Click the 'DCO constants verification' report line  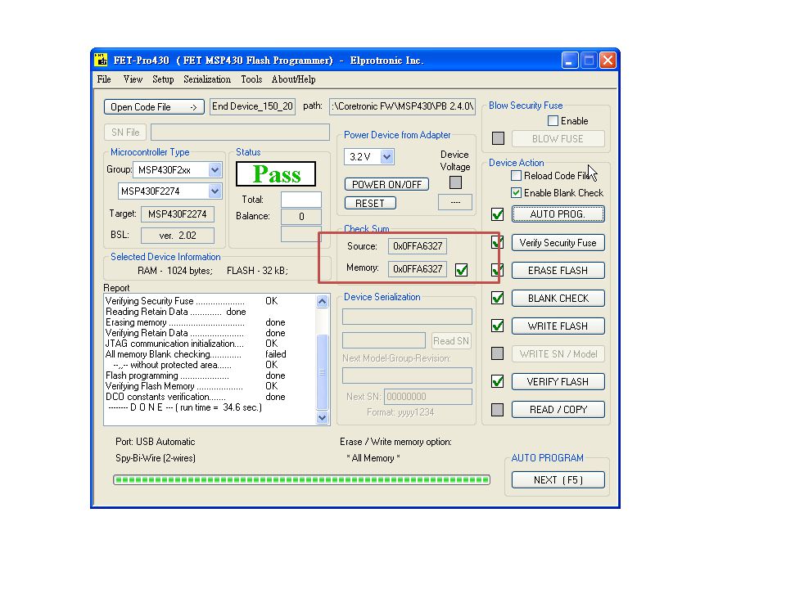[x=195, y=397]
